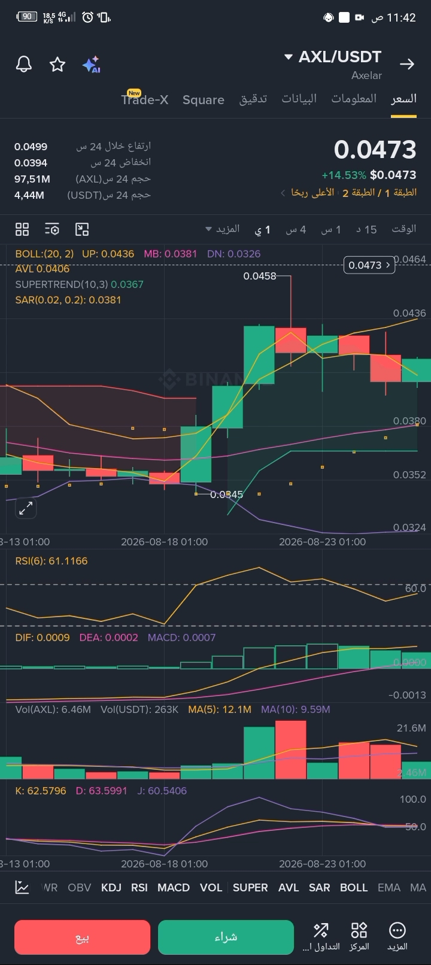This screenshot has width=431, height=965.
Task: Tap the DIF: 0.0009 MACD label
Action: (x=43, y=638)
